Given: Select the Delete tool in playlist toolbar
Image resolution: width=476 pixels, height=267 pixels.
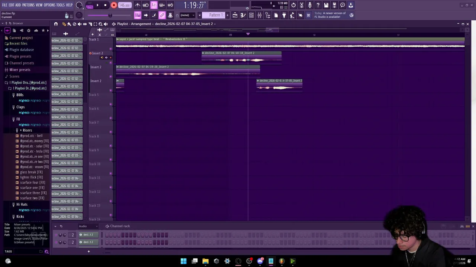Looking at the screenshot, I should (74, 24).
